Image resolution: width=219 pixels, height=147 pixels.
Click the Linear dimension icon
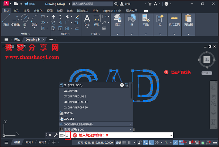[104, 17]
